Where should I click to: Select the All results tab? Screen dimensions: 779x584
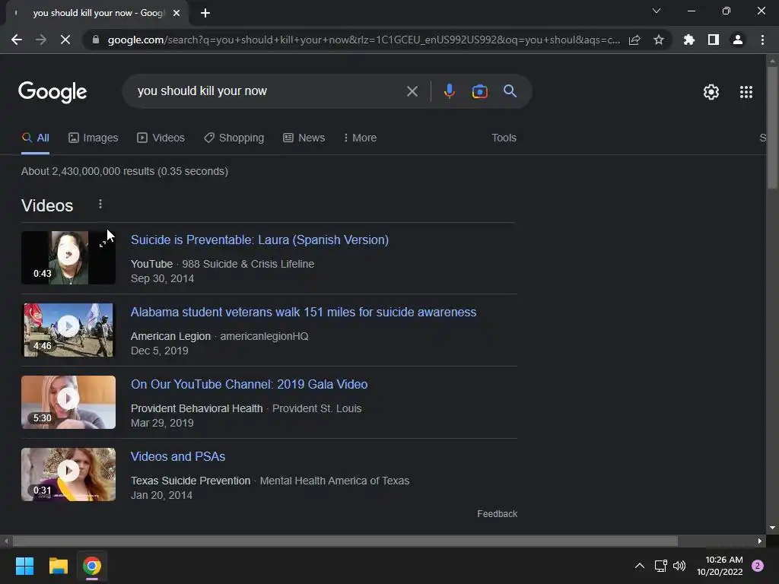pyautogui.click(x=35, y=138)
